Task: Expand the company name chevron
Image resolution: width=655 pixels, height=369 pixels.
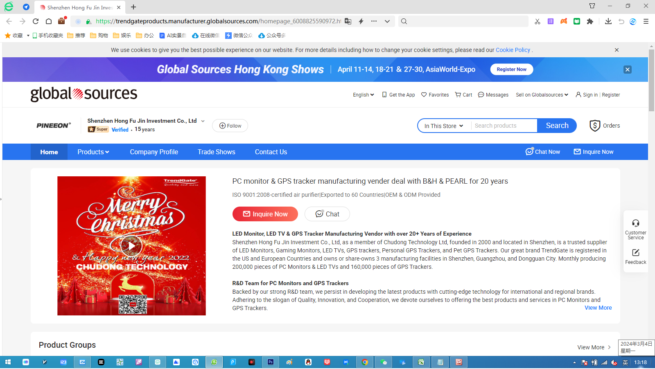Action: [203, 121]
